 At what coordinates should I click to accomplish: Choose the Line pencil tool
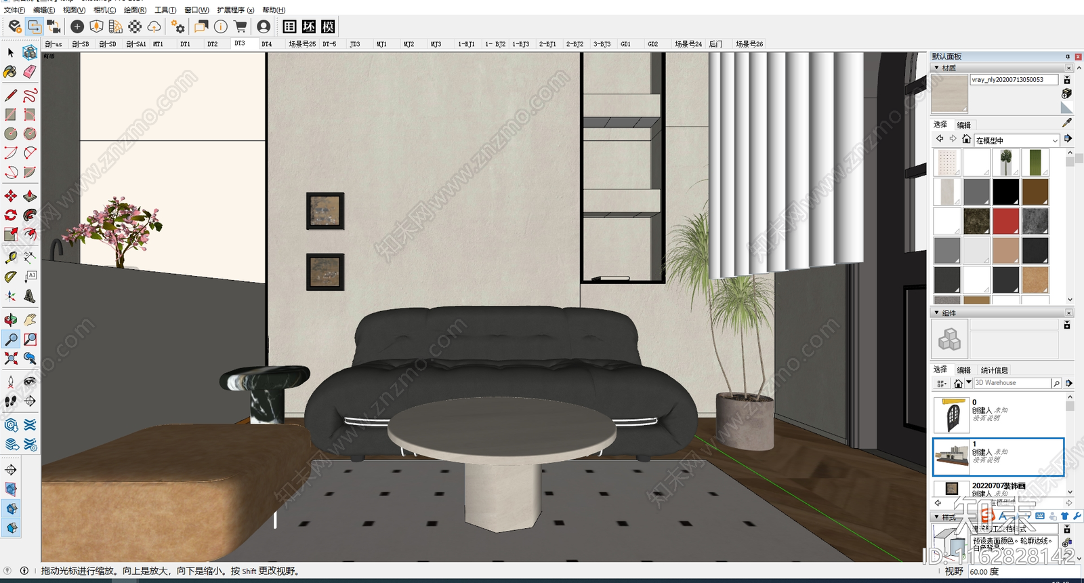coord(10,95)
